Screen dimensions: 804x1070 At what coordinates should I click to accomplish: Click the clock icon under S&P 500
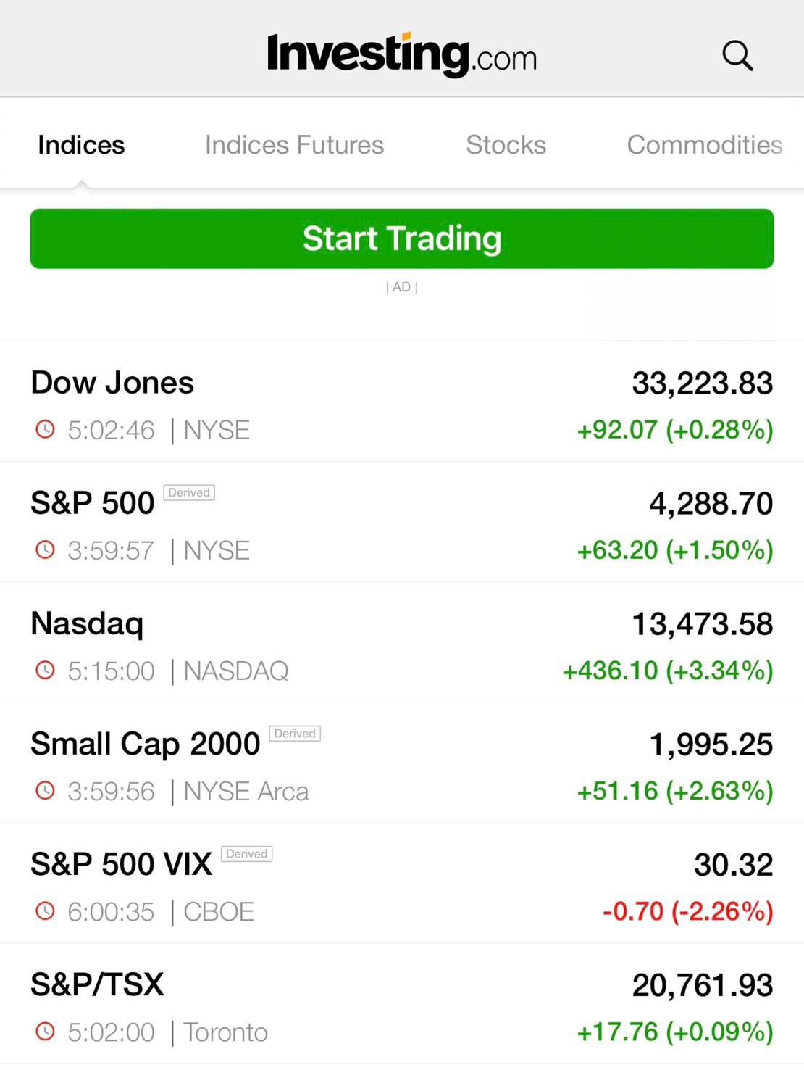[x=45, y=550]
